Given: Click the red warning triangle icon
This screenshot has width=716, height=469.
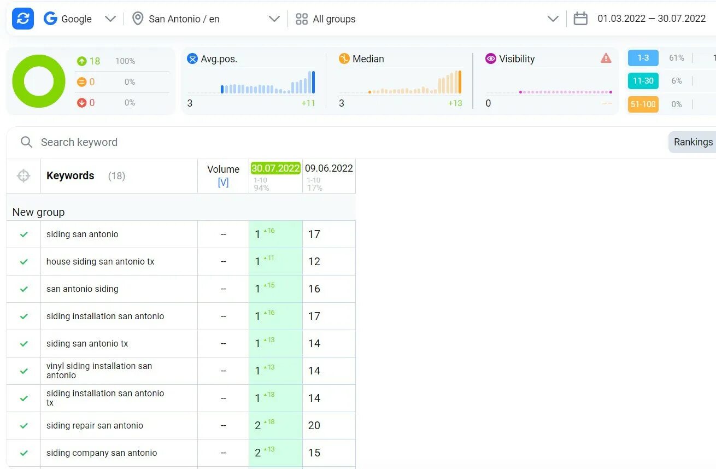Looking at the screenshot, I should pos(606,58).
